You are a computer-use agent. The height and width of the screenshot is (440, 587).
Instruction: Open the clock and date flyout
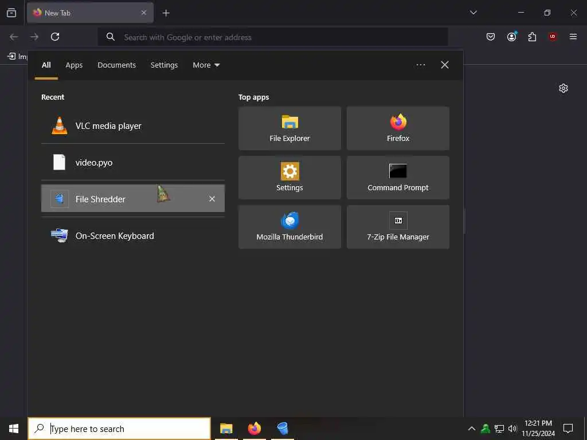tap(538, 429)
